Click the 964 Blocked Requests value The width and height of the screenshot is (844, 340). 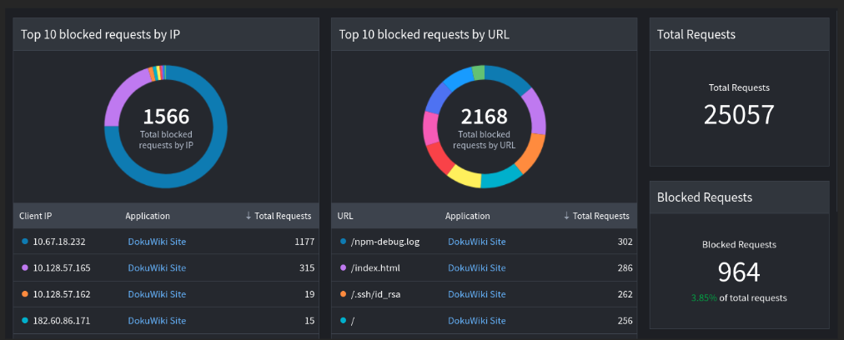point(739,272)
